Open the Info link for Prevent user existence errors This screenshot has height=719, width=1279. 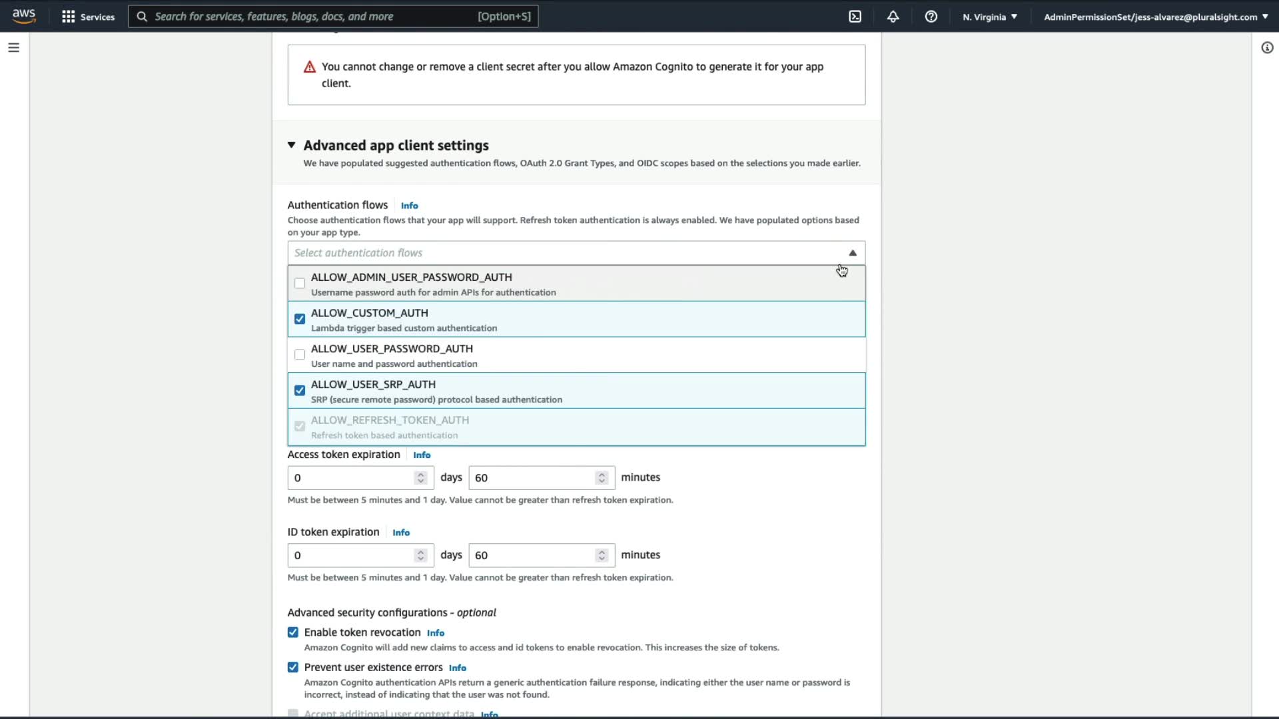(x=457, y=668)
